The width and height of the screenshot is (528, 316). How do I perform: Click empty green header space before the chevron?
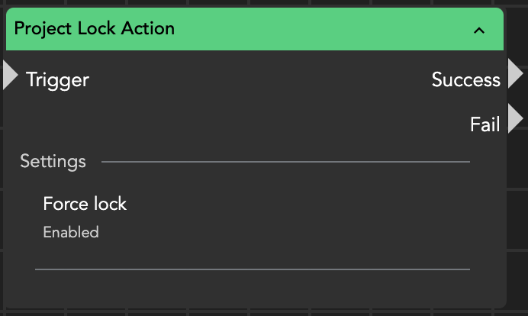click(320, 30)
